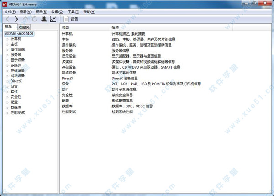Click the 报告 report toolbar button

(x=71, y=19)
